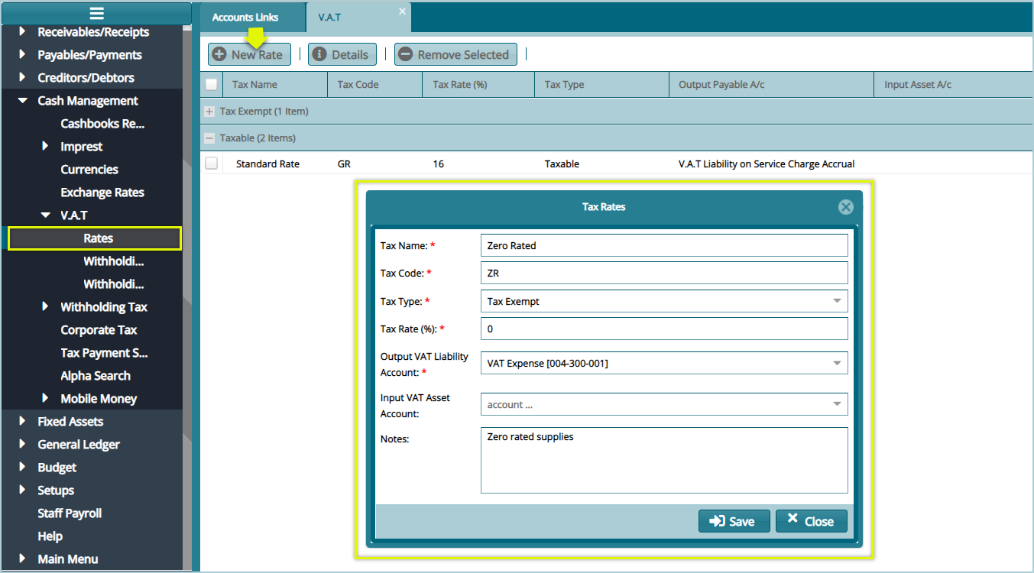This screenshot has height=573, width=1034.
Task: Expand Budget in the sidebar
Action: tap(22, 468)
